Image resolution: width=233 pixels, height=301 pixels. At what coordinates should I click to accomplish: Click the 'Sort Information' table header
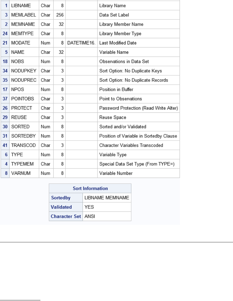click(x=90, y=188)
